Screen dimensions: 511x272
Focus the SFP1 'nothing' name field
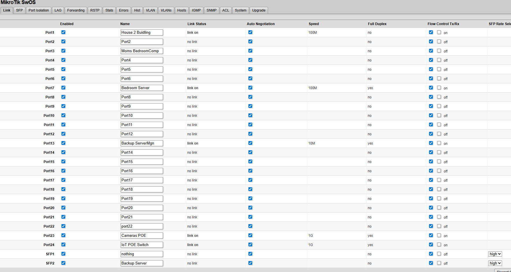(142, 254)
